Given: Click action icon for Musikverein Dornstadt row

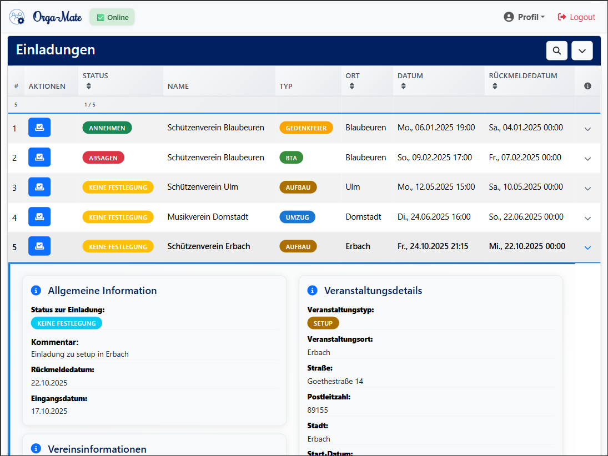Looking at the screenshot, I should tap(39, 217).
